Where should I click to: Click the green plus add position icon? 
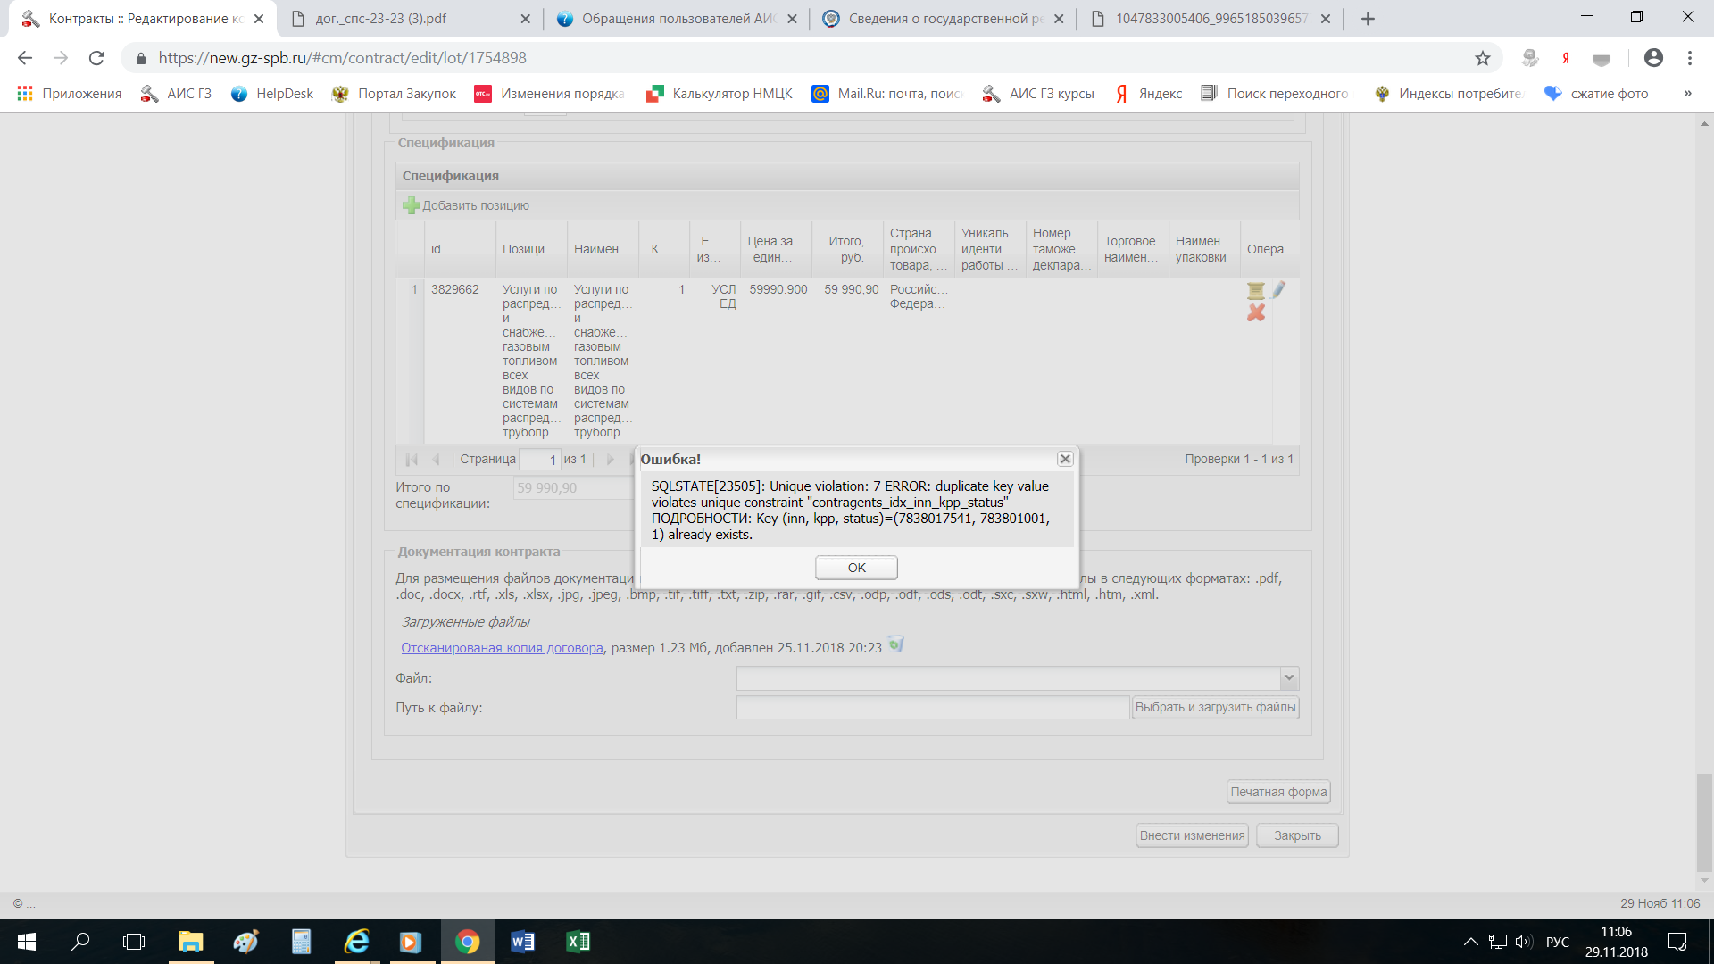(x=411, y=205)
